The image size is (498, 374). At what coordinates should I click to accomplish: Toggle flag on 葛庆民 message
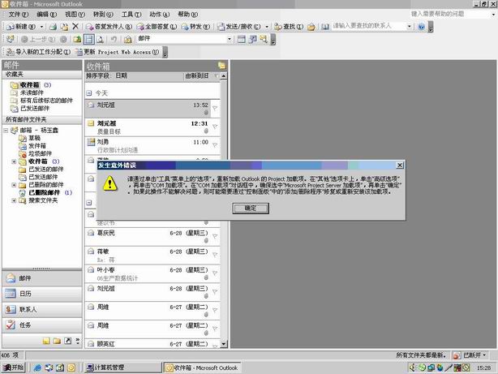point(215,236)
